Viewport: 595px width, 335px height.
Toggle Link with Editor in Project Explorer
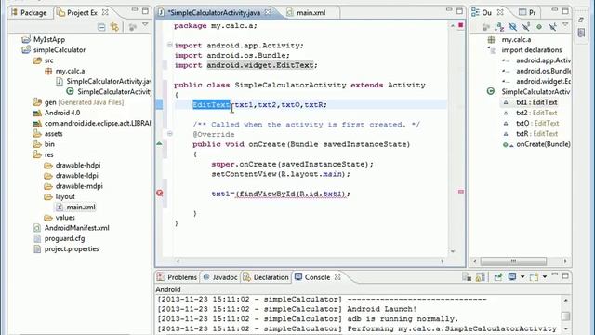tap(114, 27)
